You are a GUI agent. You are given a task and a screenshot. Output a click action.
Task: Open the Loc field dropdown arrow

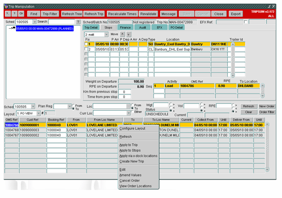tap(128, 106)
